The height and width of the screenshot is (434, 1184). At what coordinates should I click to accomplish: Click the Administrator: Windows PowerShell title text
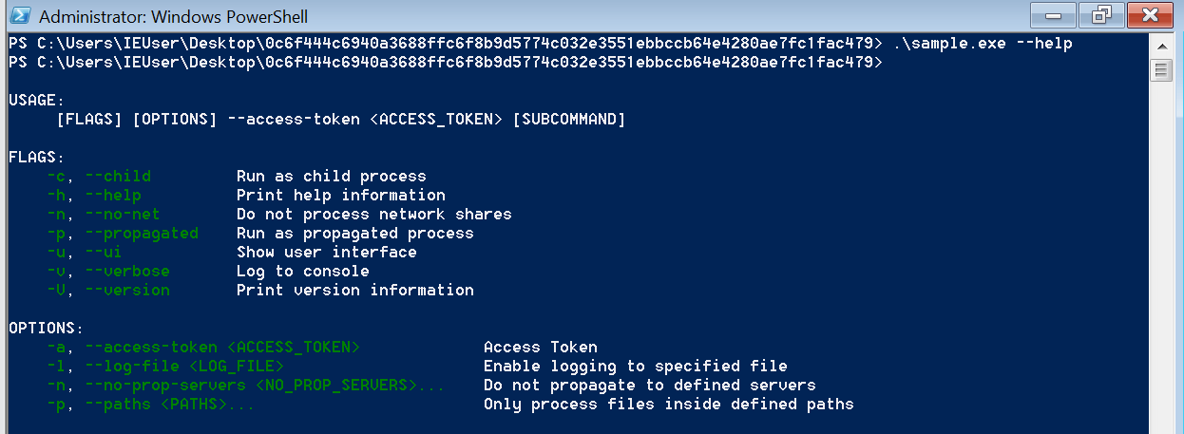point(173,17)
